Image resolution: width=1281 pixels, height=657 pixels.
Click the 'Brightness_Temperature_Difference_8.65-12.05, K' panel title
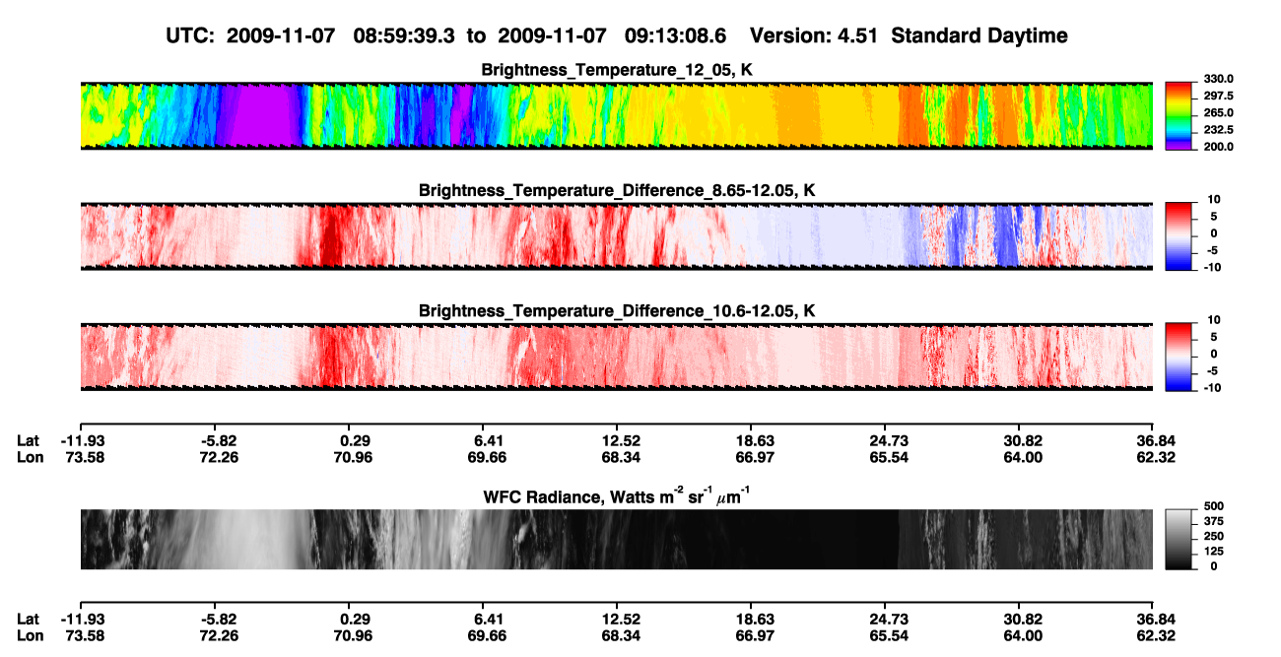pyautogui.click(x=617, y=190)
